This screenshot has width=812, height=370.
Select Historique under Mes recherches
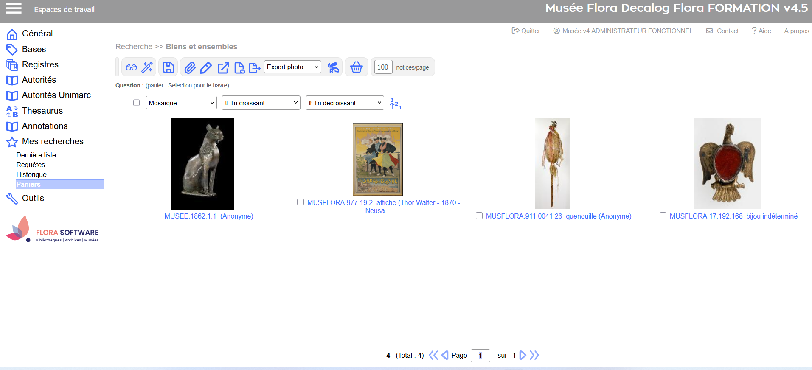(x=31, y=174)
